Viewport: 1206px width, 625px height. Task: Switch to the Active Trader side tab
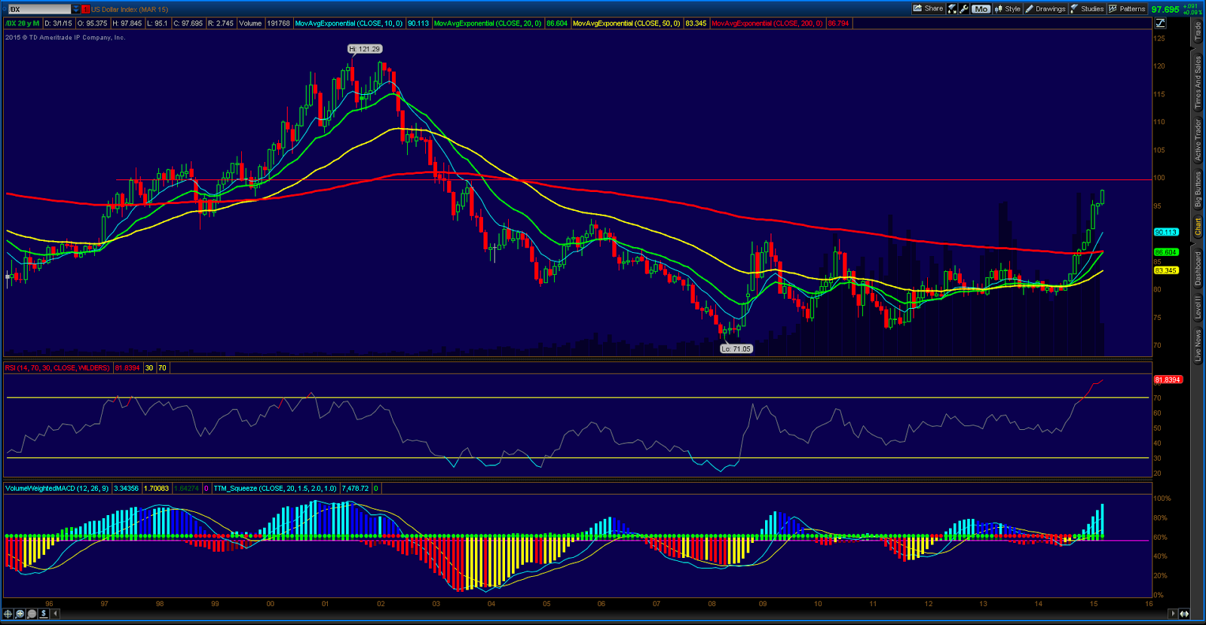pos(1198,140)
